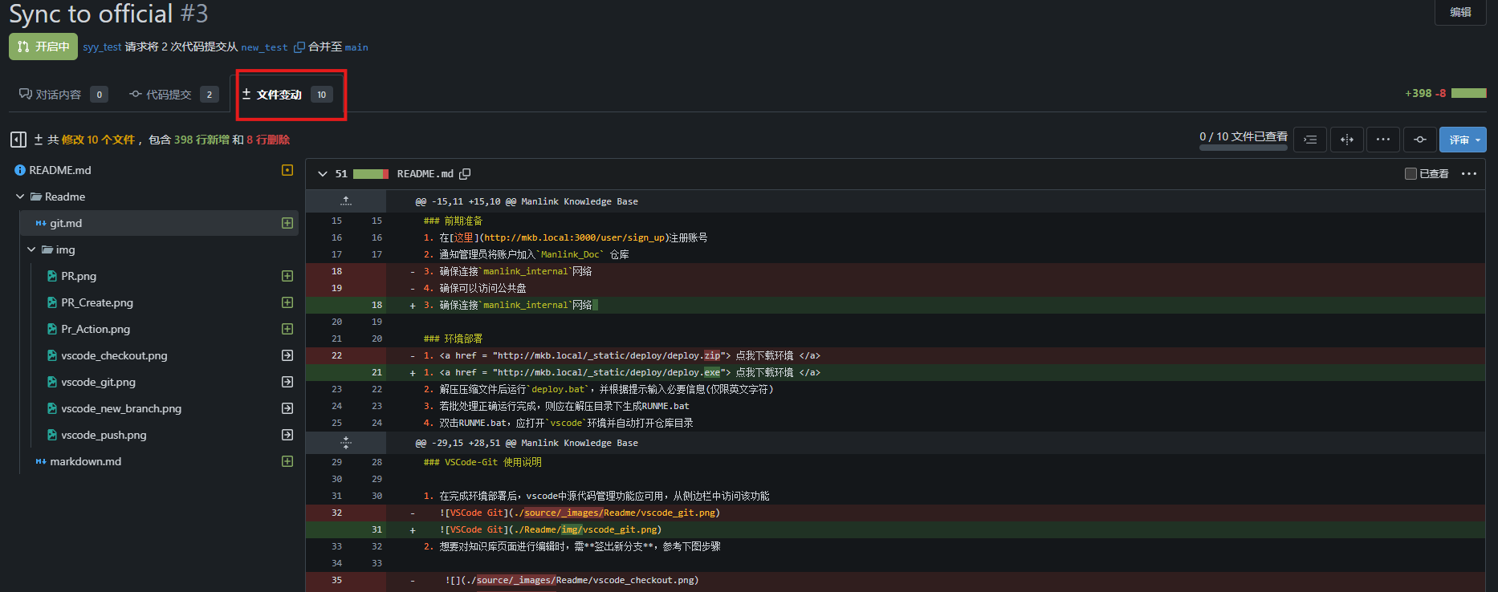Collapse the README.md diff with chevron
Viewport: 1498px width, 592px height.
click(x=323, y=174)
